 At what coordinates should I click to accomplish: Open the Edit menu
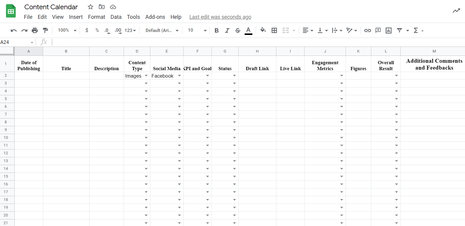tap(42, 17)
